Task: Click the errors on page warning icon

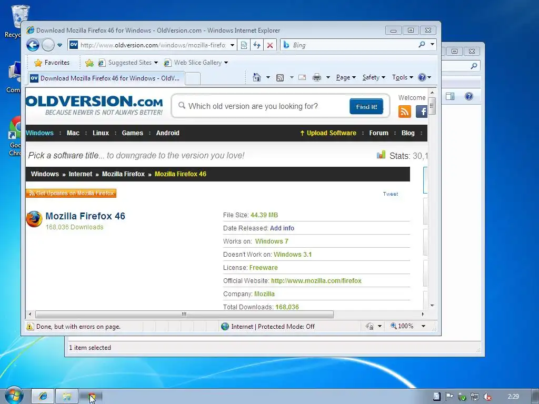Action: pyautogui.click(x=30, y=326)
